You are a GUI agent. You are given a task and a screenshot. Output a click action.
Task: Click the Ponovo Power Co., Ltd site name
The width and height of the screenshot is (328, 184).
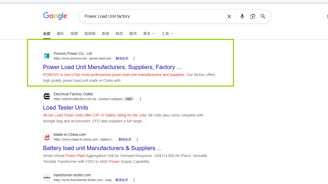(x=73, y=53)
